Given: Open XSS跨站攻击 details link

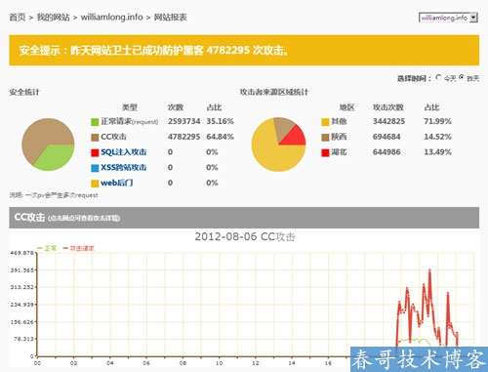Looking at the screenshot, I should 124,167.
